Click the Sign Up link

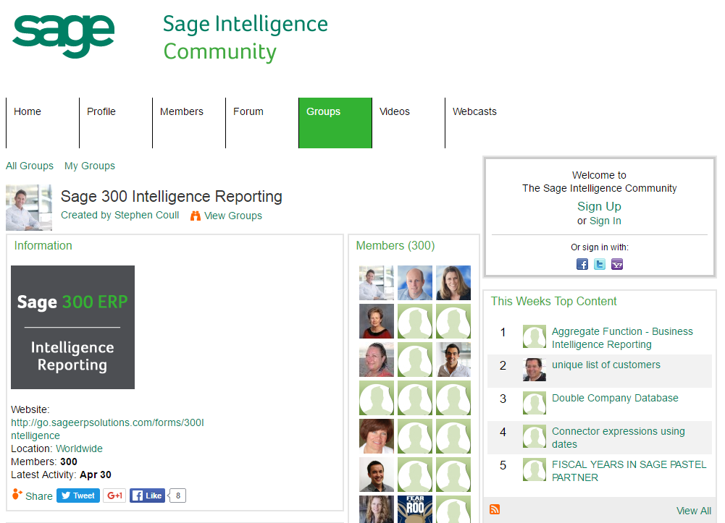599,206
